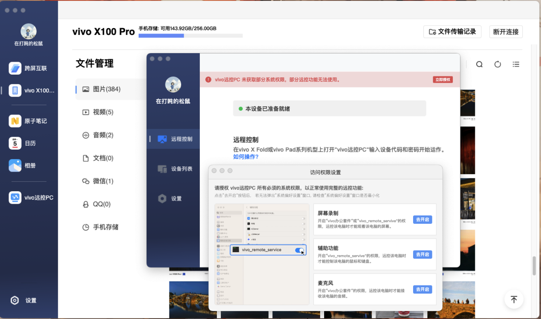Close the 访问权限设置 dialog window
The height and width of the screenshot is (319, 541).
pyautogui.click(x=214, y=171)
